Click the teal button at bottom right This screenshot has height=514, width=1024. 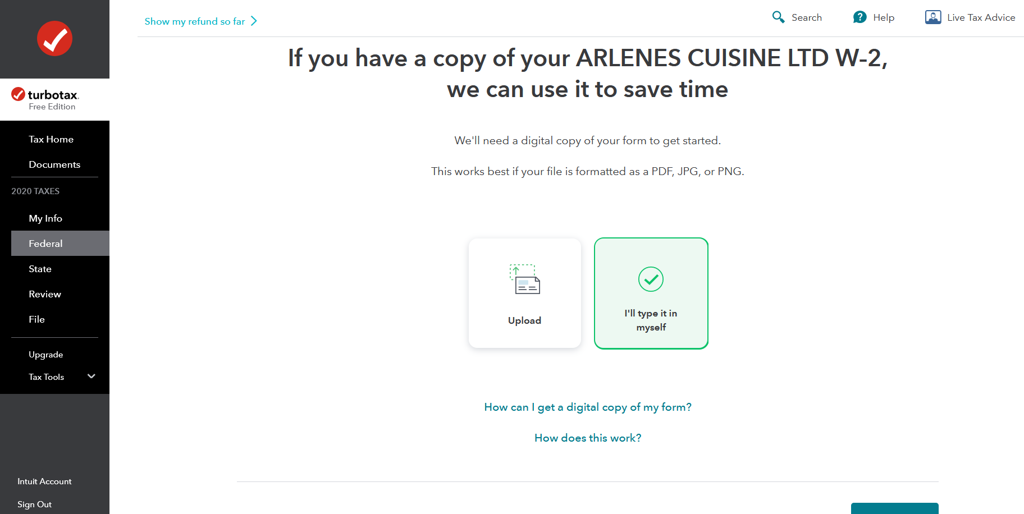point(894,508)
